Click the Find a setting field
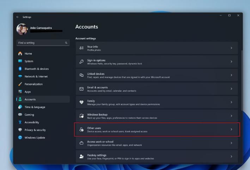 pos(43,43)
